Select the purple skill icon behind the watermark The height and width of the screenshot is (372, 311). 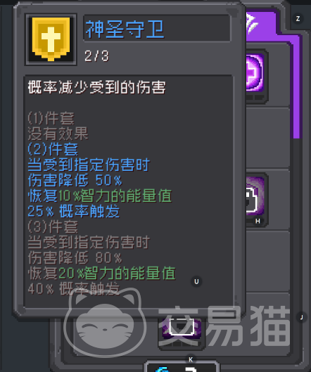[x=182, y=328]
